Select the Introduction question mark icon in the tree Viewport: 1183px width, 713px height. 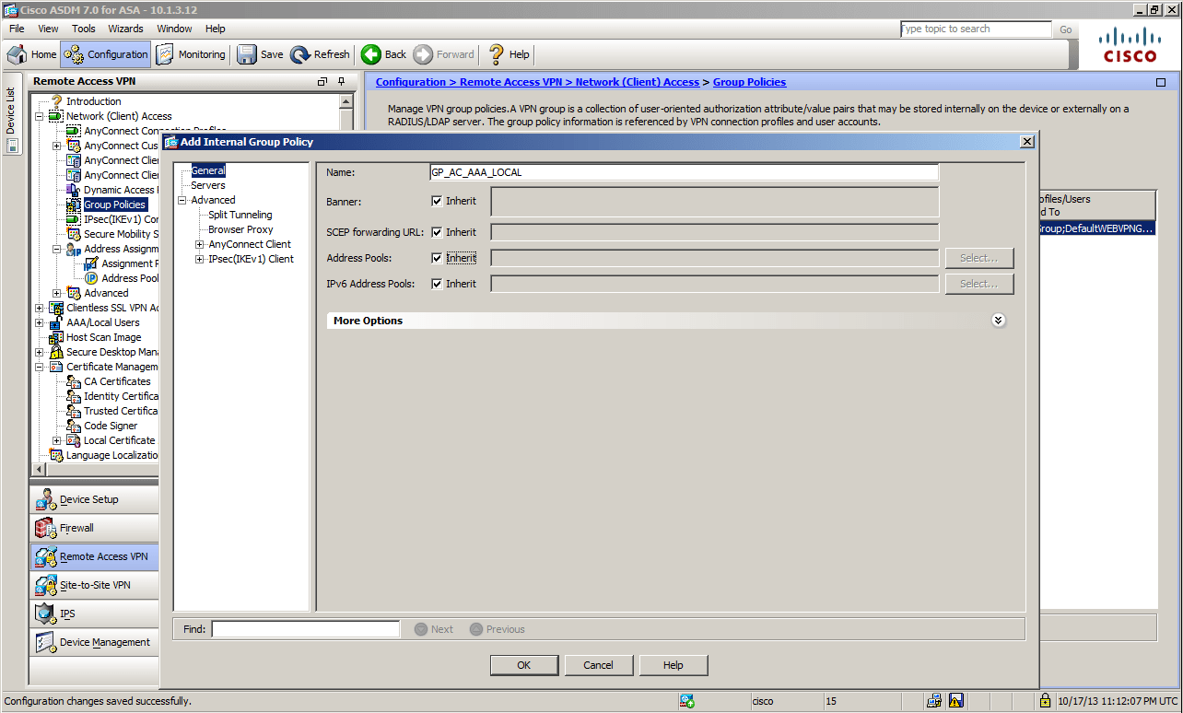(x=57, y=101)
